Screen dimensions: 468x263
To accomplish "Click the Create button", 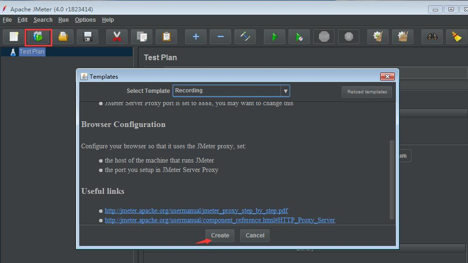I will [x=220, y=236].
